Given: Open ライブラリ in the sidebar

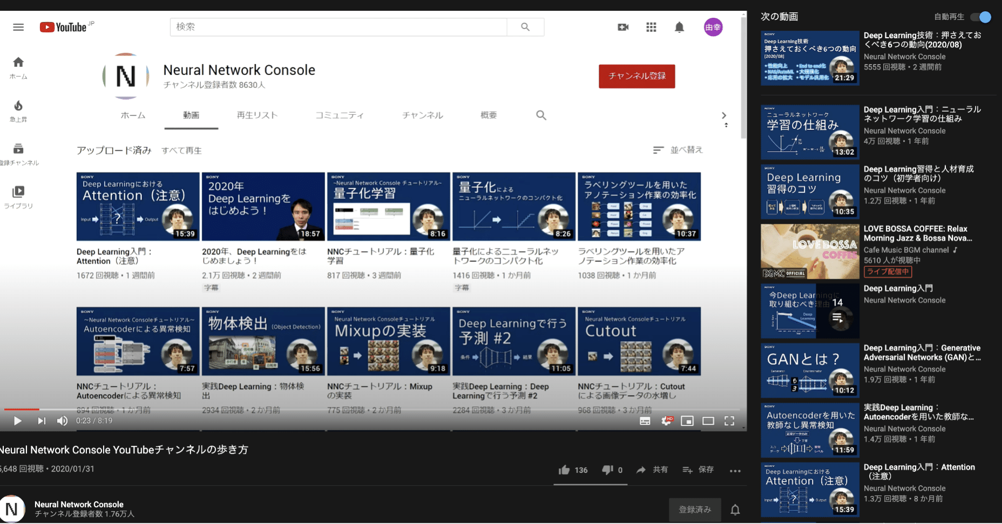Looking at the screenshot, I should tap(18, 197).
